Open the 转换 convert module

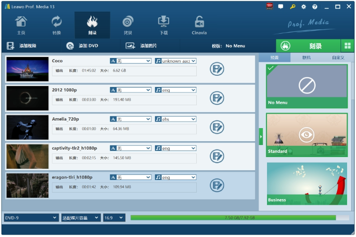click(x=57, y=25)
